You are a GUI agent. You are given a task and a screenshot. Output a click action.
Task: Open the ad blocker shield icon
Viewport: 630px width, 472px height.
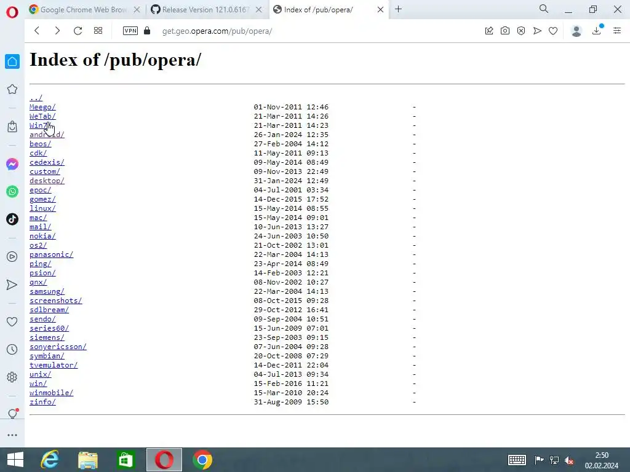pyautogui.click(x=521, y=31)
